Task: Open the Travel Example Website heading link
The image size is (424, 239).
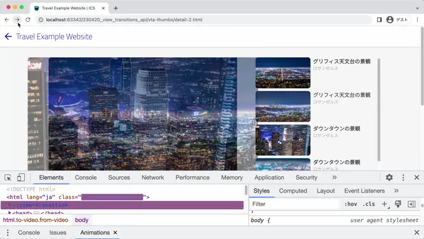Action: [54, 36]
